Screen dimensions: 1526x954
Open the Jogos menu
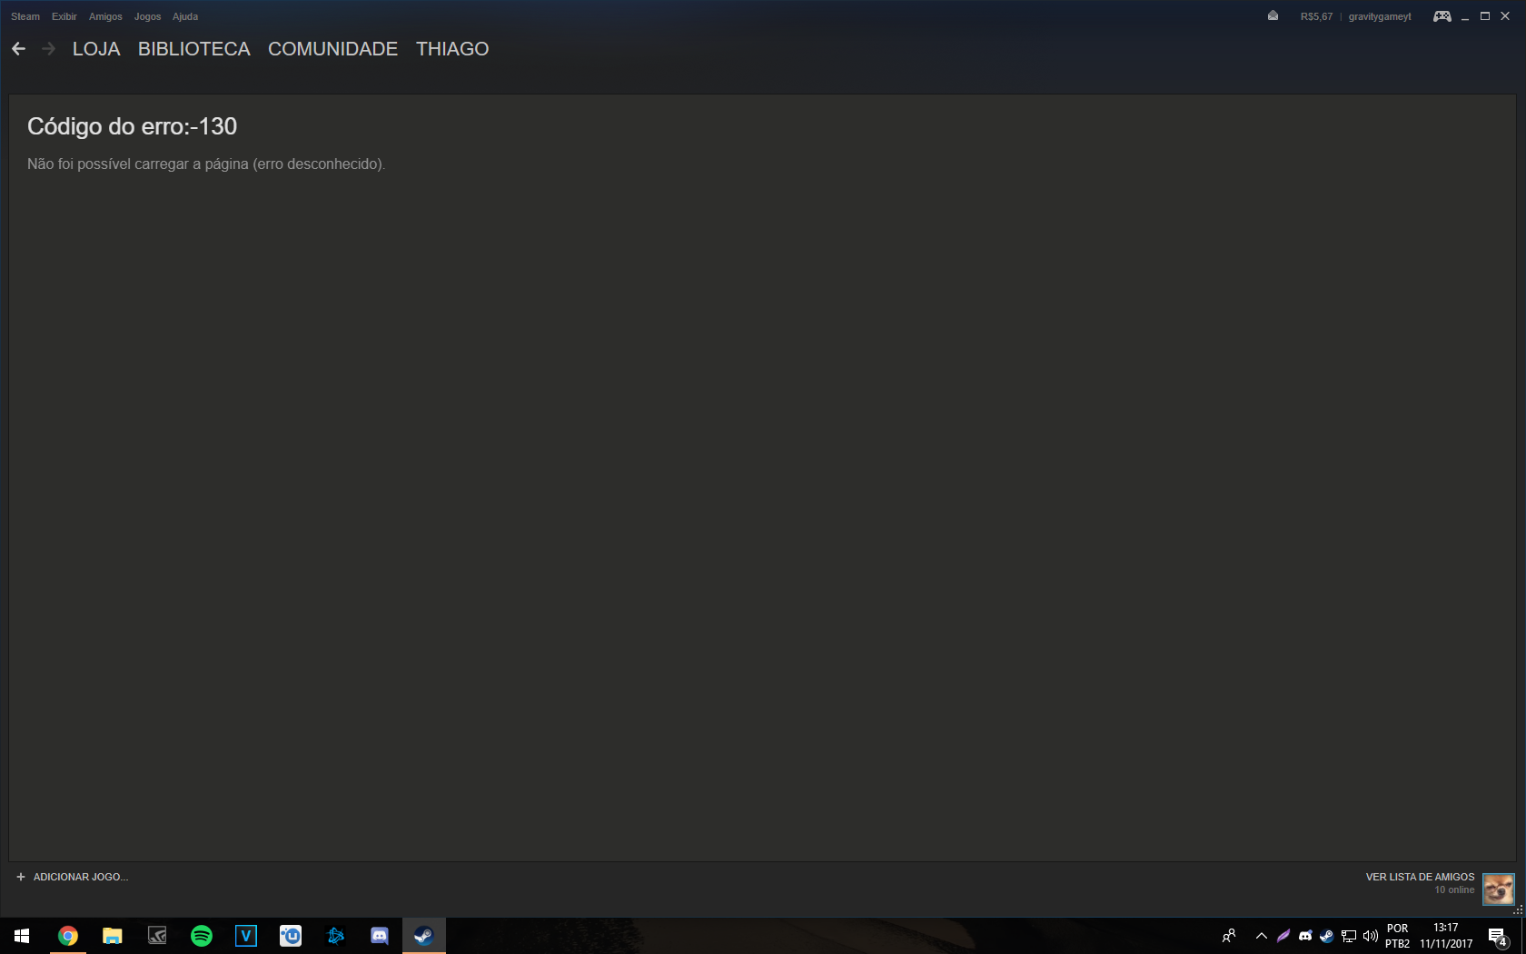coord(147,16)
